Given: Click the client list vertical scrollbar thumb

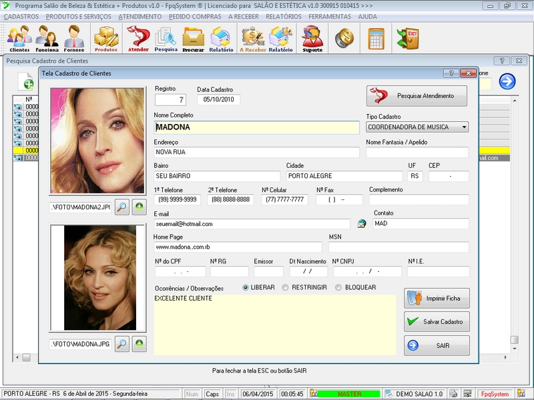Looking at the screenshot, I should (x=514, y=340).
